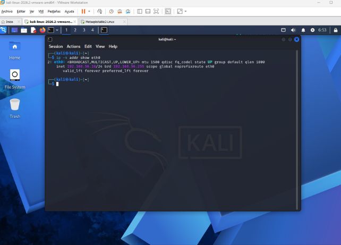Switch to the Metasploitable2-Linux tab
The height and width of the screenshot is (245, 341).
pos(100,22)
